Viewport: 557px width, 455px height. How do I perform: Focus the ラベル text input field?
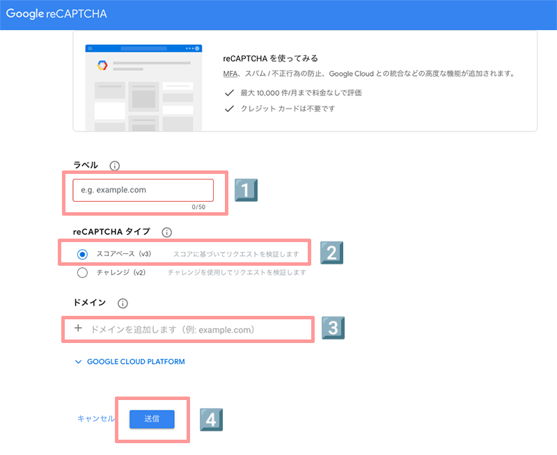click(143, 190)
